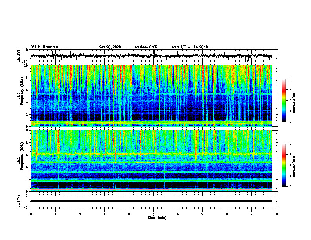Click the "-3" label atop ch.2 color bar
Screen dimensions: 311x240
[x=289, y=144]
